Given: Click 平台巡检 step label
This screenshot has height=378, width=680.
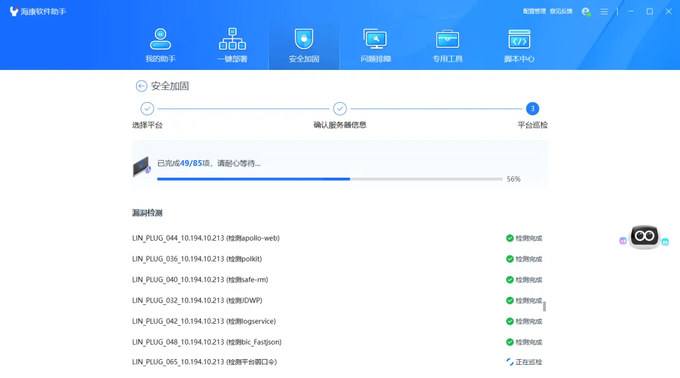Looking at the screenshot, I should coord(532,125).
